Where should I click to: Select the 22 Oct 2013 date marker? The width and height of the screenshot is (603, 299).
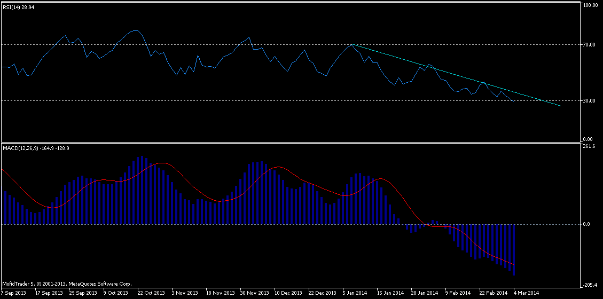click(x=152, y=293)
